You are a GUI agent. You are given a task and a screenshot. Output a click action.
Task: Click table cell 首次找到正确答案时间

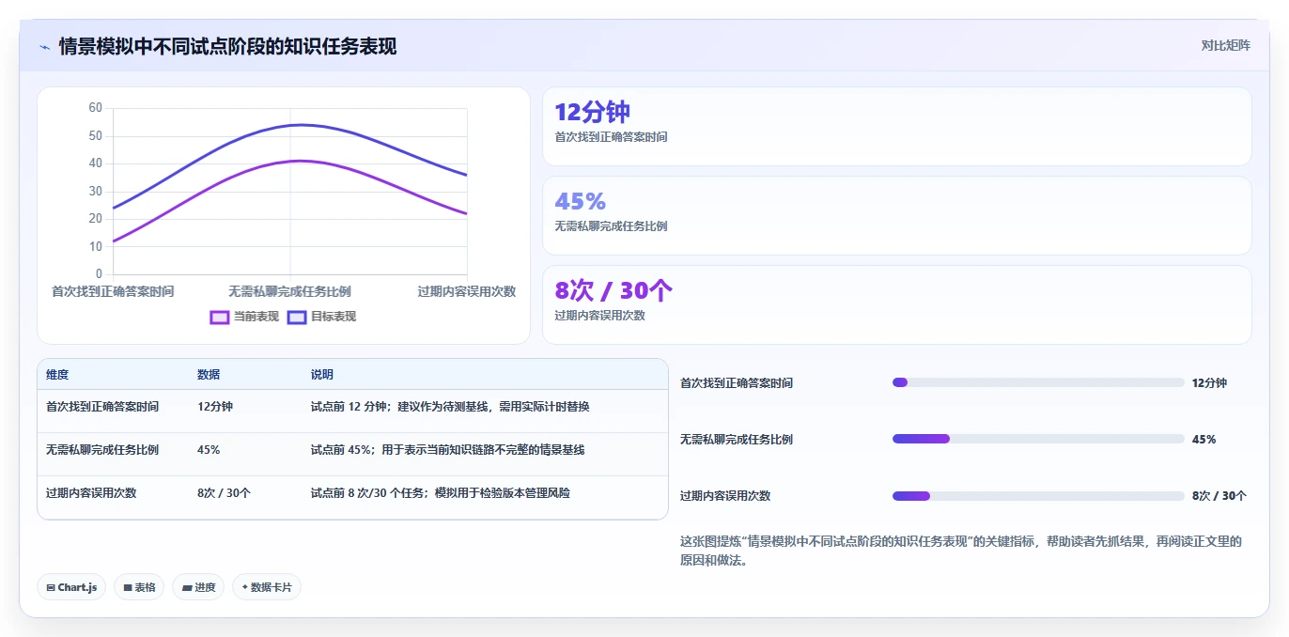point(102,407)
